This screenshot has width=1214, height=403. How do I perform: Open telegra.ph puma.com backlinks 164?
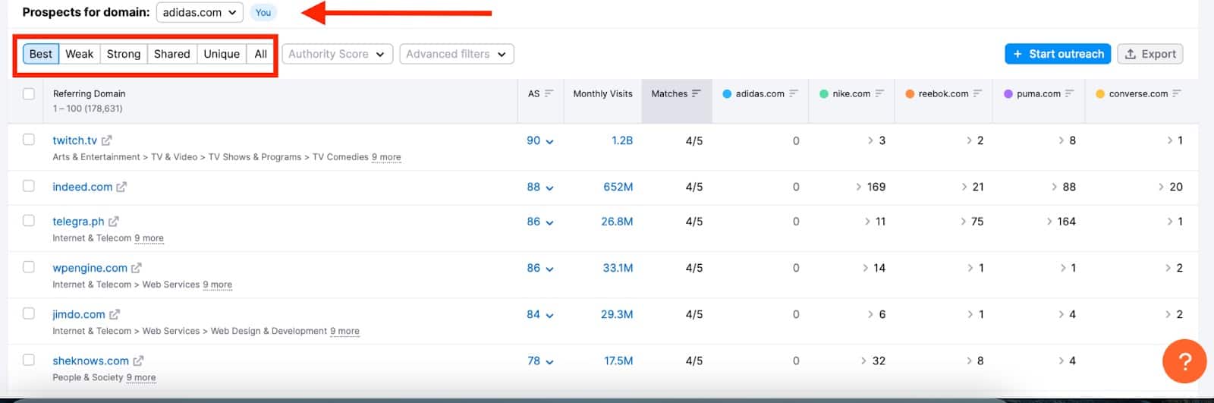pyautogui.click(x=1061, y=222)
